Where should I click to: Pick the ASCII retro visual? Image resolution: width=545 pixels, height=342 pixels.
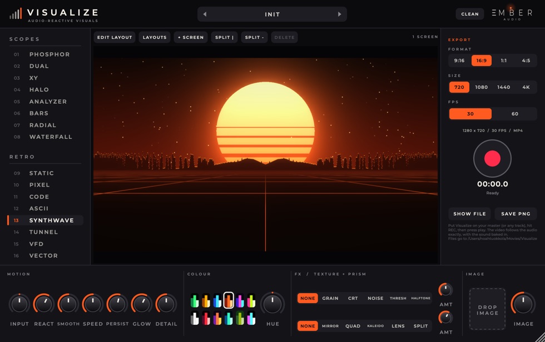45,208
